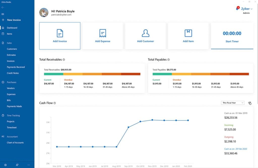Open the This Fiscal Year dropdown
The image size is (258, 168).
tap(233, 103)
